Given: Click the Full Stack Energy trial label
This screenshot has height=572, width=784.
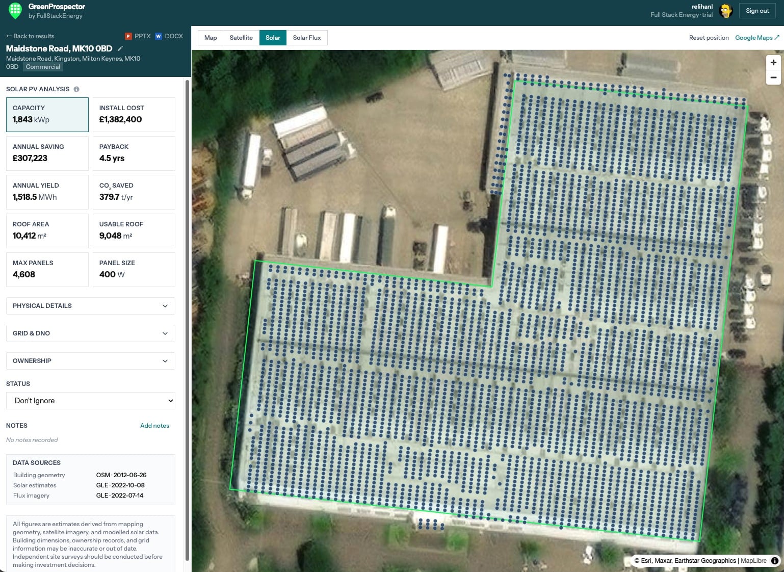Looking at the screenshot, I should (682, 15).
